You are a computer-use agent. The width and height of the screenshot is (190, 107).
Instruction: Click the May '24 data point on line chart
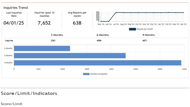pos(101,21)
